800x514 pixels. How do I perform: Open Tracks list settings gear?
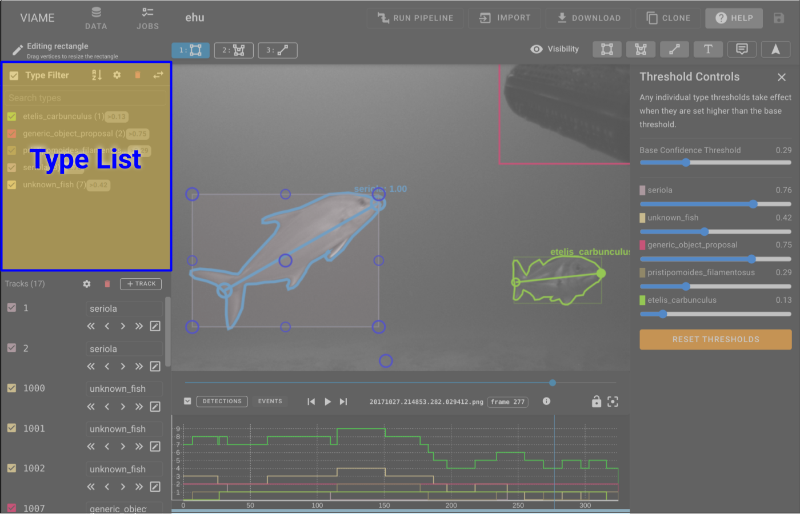(x=87, y=284)
